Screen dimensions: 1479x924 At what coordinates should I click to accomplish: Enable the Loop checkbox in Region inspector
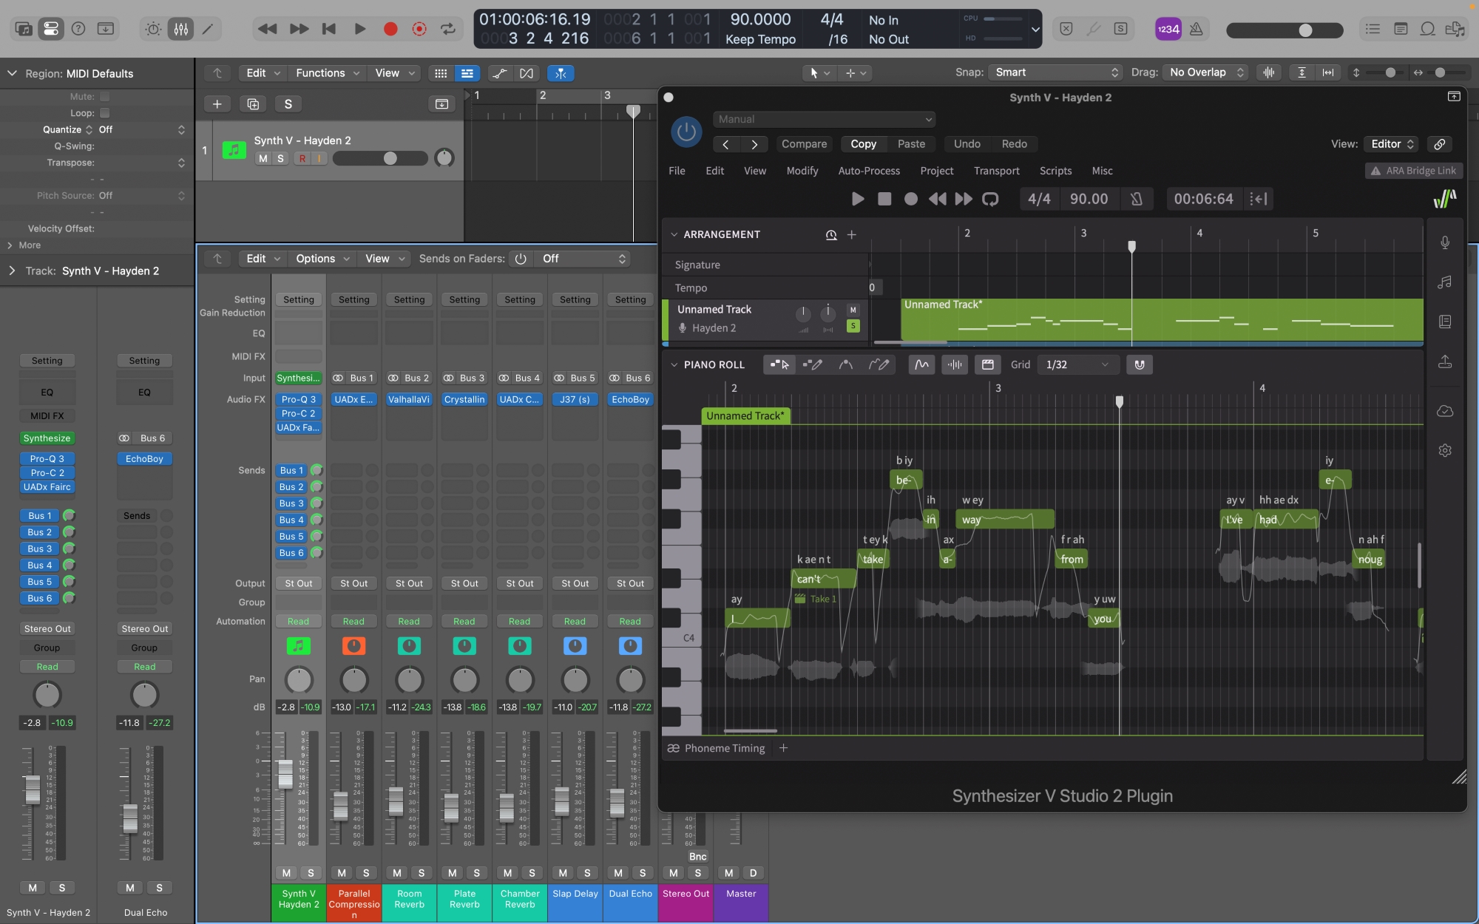(105, 113)
